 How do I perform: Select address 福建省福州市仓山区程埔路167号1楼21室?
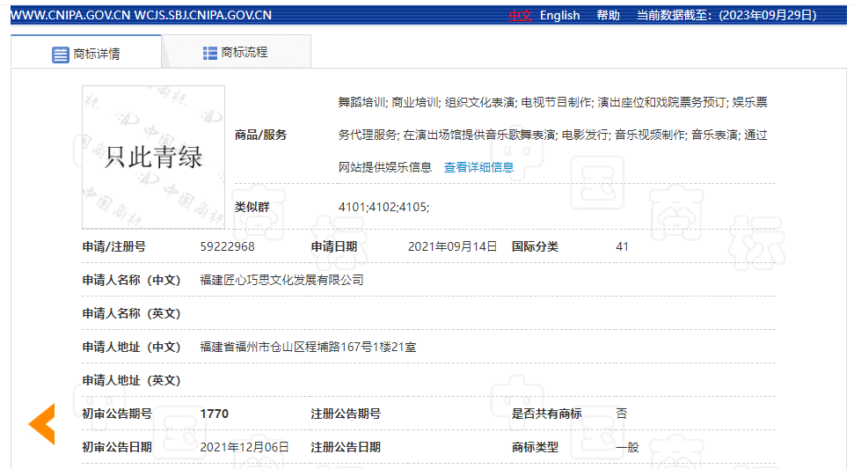click(308, 347)
